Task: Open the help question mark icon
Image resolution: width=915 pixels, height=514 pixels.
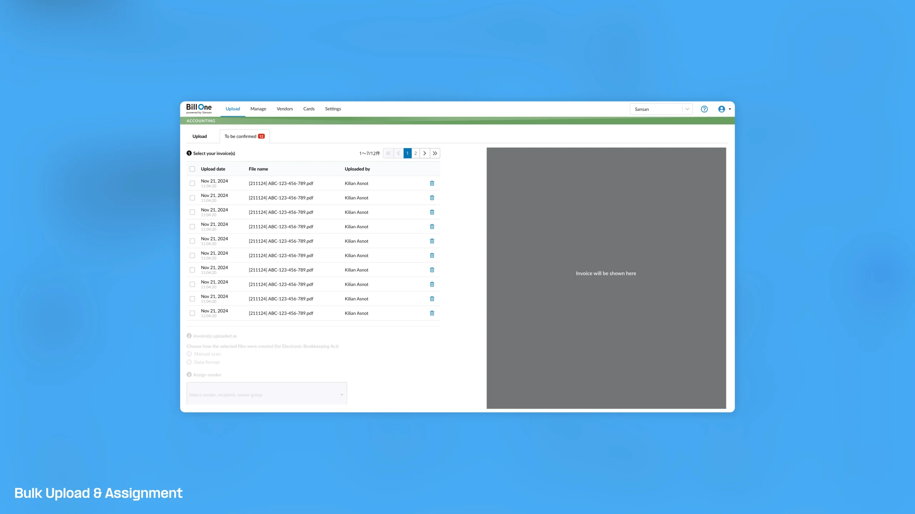Action: tap(704, 109)
